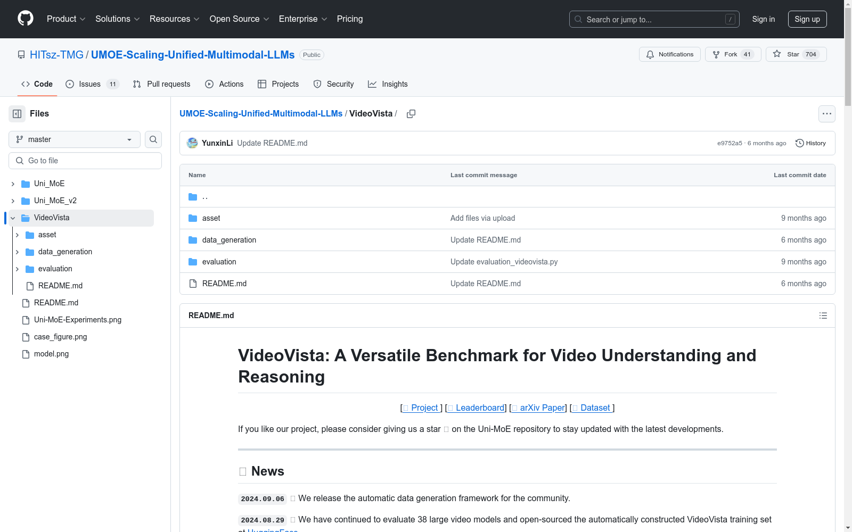Focus the Search or jump to field
This screenshot has height=532, width=852.
coord(654,19)
